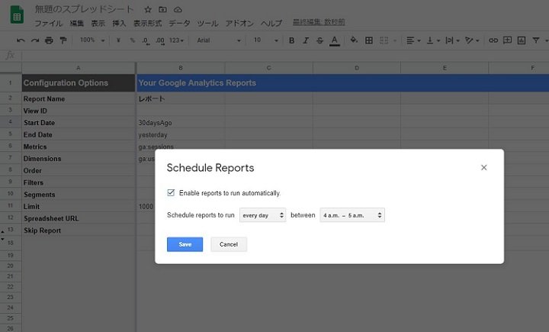Open the fill color picker
Image resolution: width=549 pixels, height=332 pixels.
354,40
